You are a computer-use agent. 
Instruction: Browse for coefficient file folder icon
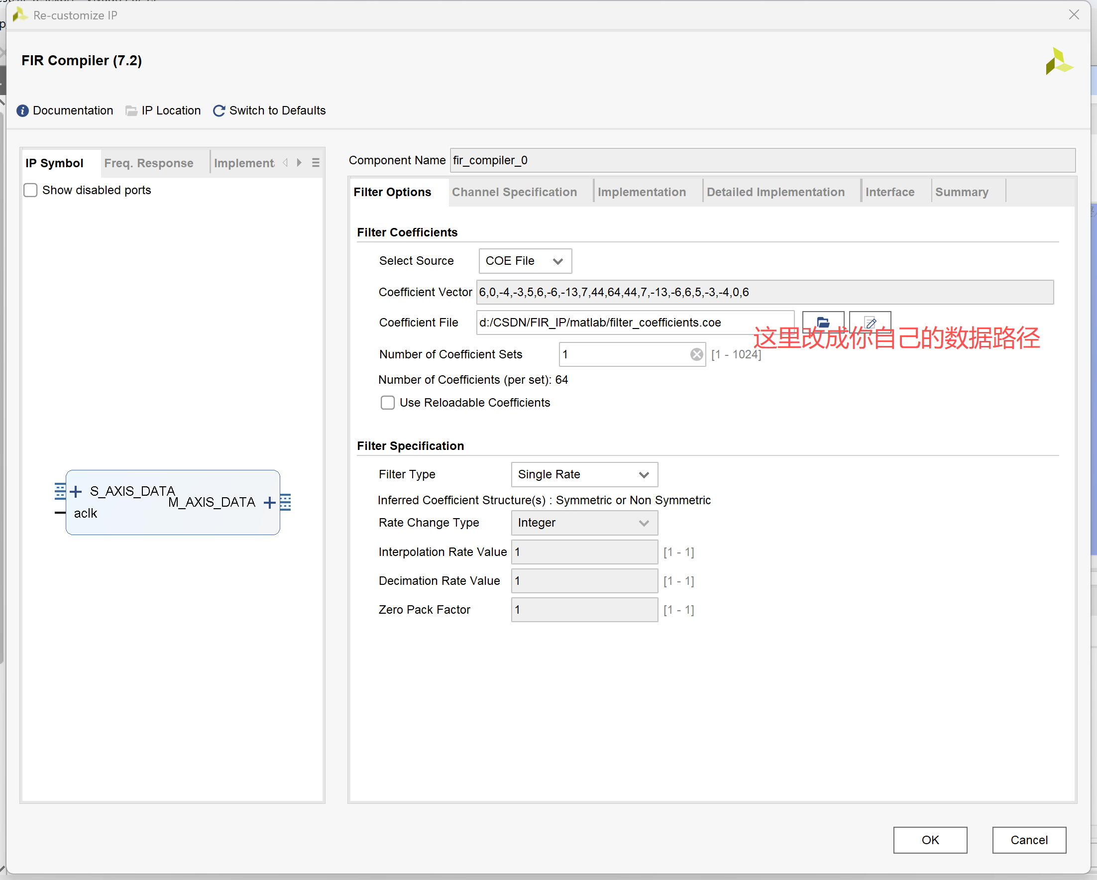[823, 322]
